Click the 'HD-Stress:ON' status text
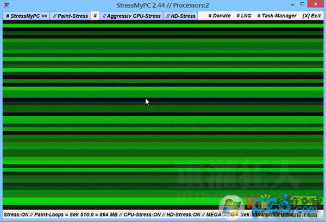 coord(184,214)
